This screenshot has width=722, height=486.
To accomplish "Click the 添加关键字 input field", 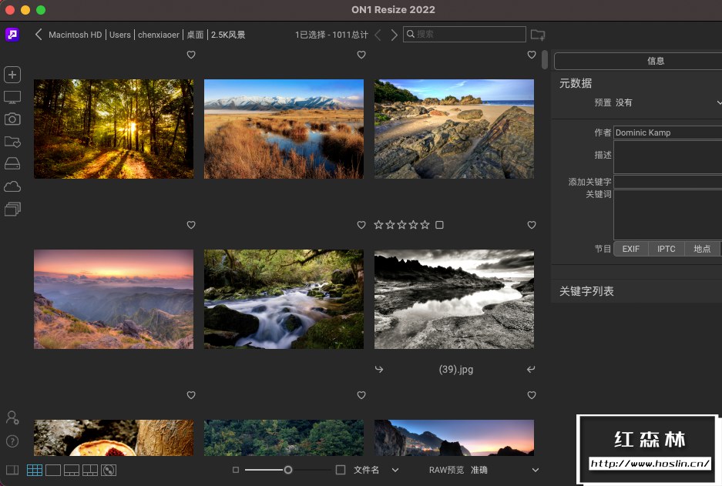I will (667, 182).
